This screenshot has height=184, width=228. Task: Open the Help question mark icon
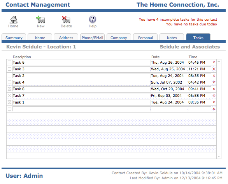point(93,19)
